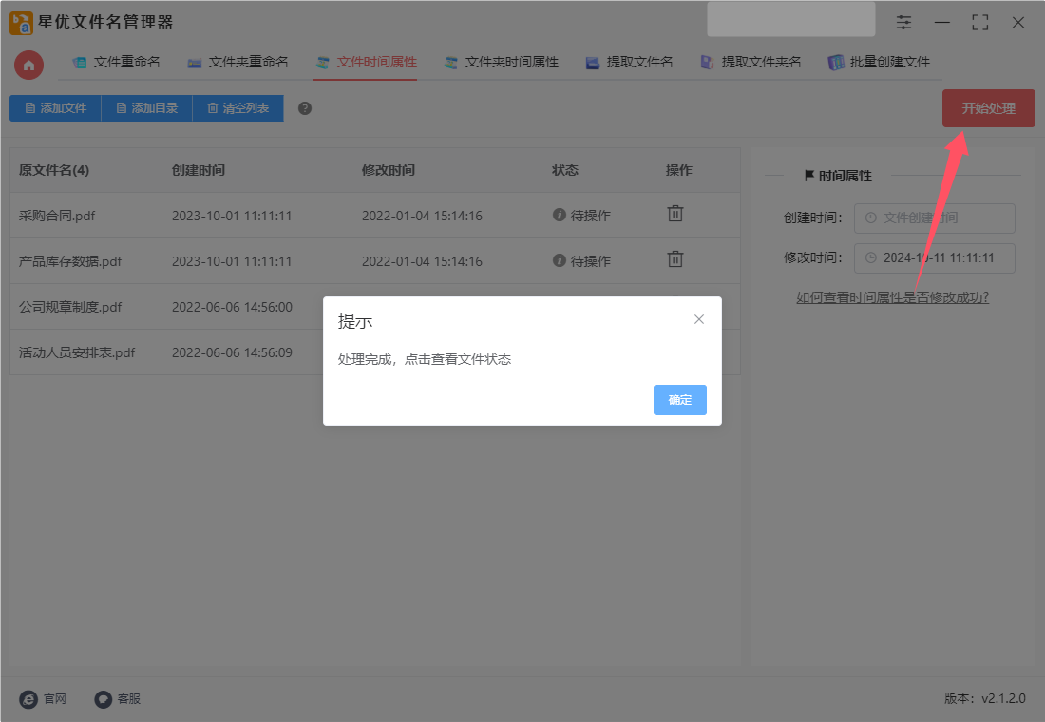Select the 文件时间属性 tab
The height and width of the screenshot is (722, 1045).
coord(366,62)
